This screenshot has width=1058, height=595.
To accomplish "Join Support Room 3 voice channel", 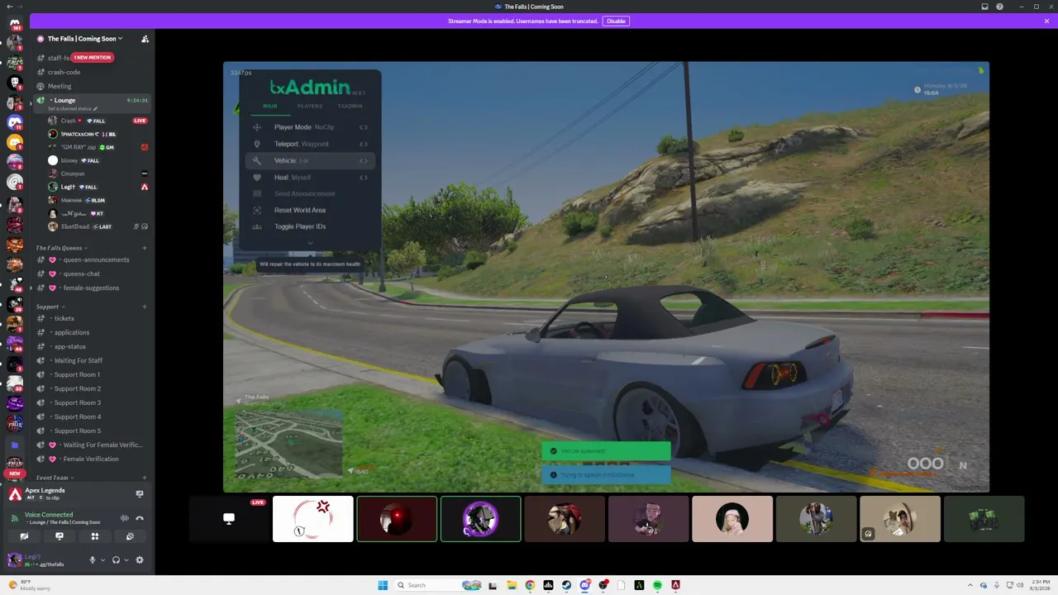I will coord(91,402).
